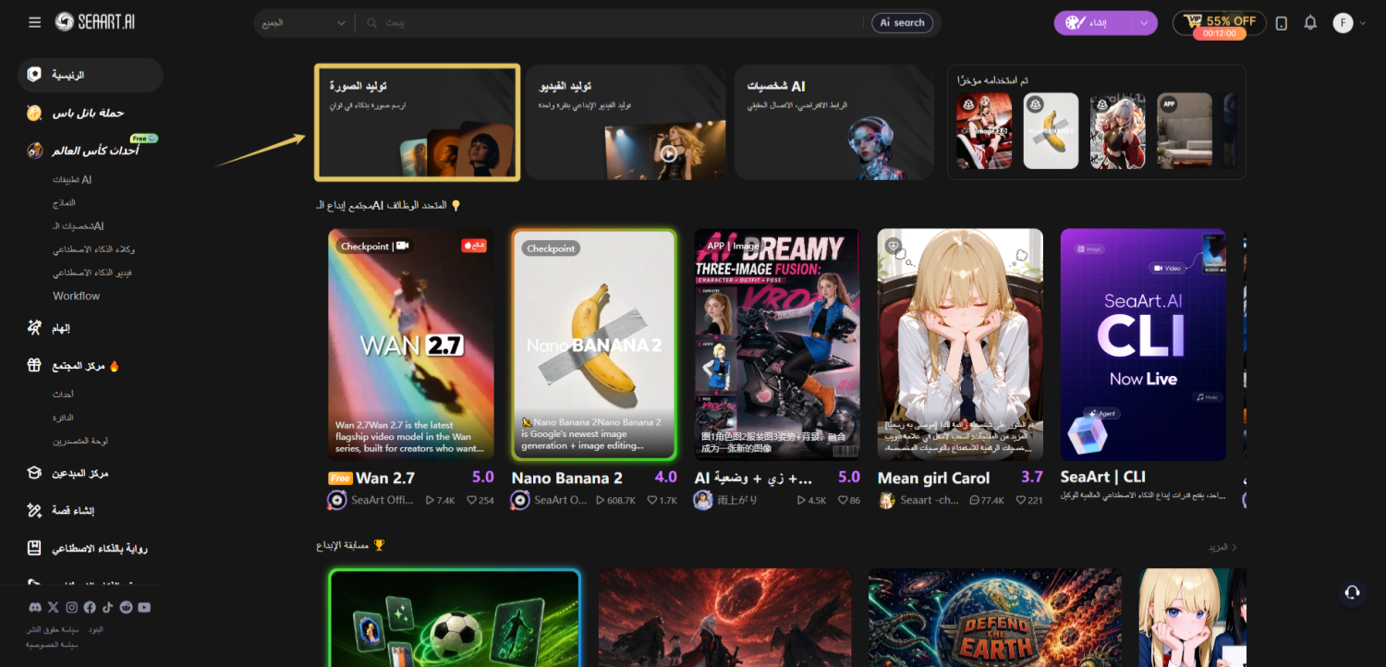Click the Discord icon in sidebar footer
Viewport: 1386px width, 667px height.
pyautogui.click(x=35, y=607)
